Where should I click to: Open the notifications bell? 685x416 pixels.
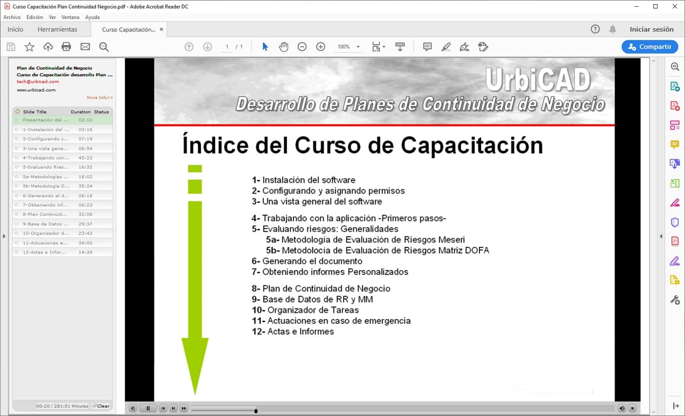(613, 29)
